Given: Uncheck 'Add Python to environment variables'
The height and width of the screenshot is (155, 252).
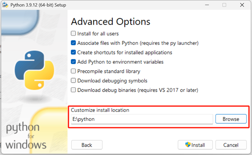Looking at the screenshot, I should point(73,62).
